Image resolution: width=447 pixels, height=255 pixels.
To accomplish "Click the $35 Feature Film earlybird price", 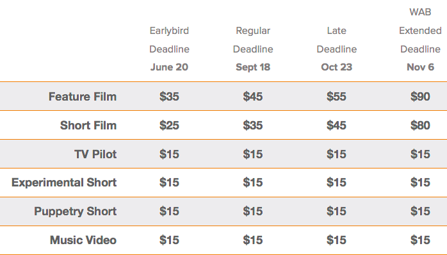I will [169, 96].
